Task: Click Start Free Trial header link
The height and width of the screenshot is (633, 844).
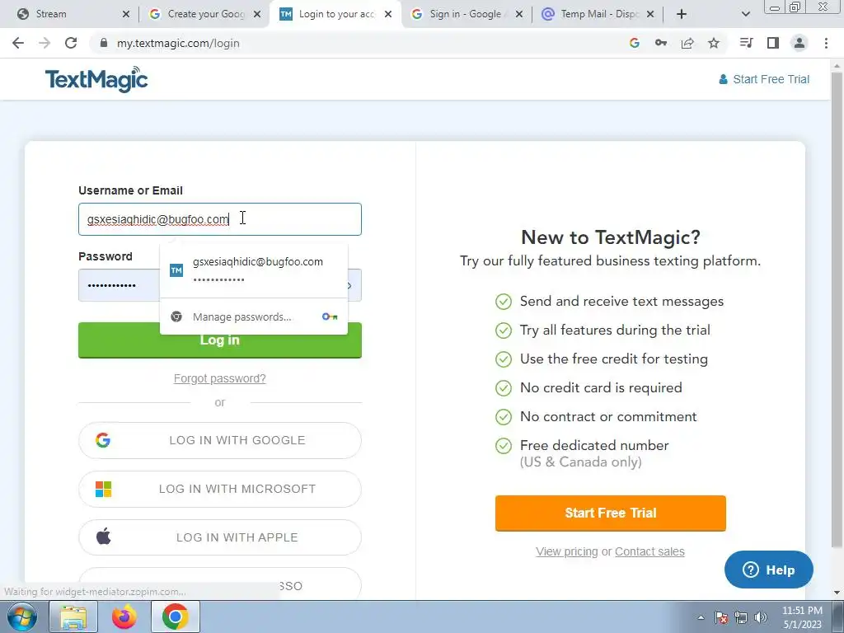Action: [764, 79]
